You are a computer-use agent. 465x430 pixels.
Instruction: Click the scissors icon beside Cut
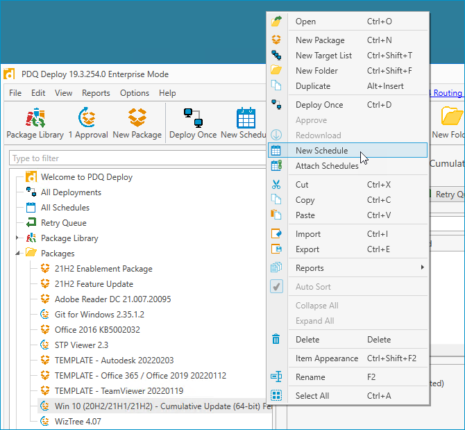276,185
